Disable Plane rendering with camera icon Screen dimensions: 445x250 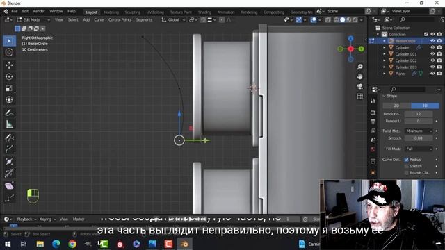point(439,74)
